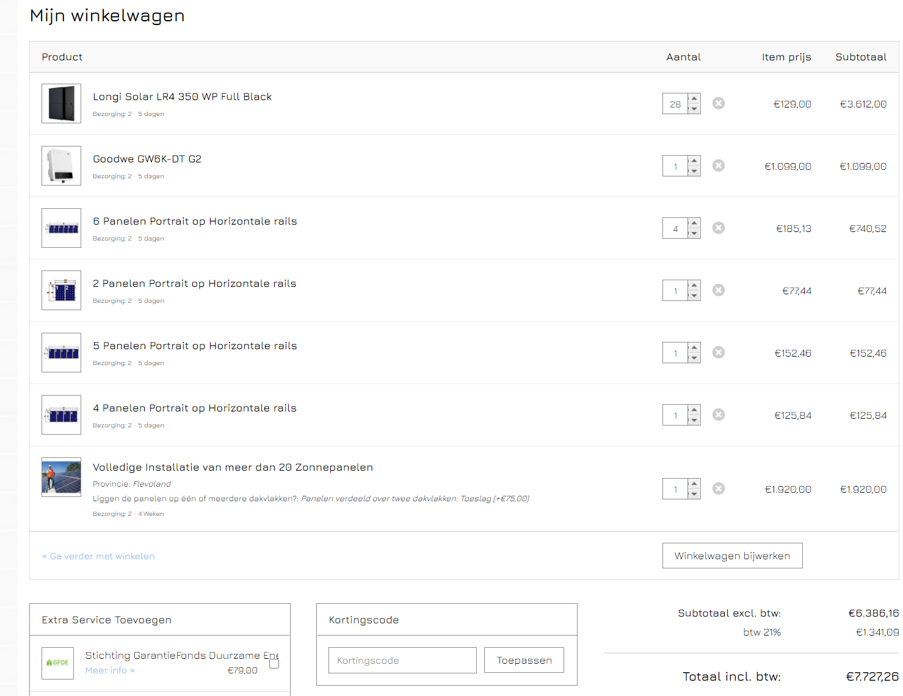
Task: Click quantity field for Goodwe GW6K-DT G2
Action: click(x=675, y=166)
